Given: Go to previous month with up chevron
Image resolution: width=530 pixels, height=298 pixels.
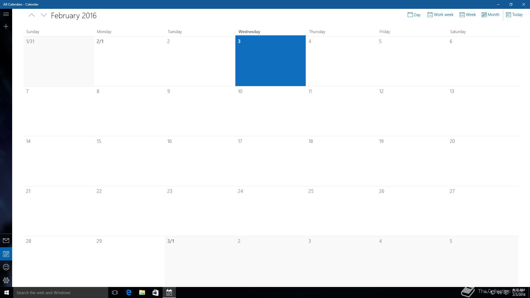Looking at the screenshot, I should [31, 15].
